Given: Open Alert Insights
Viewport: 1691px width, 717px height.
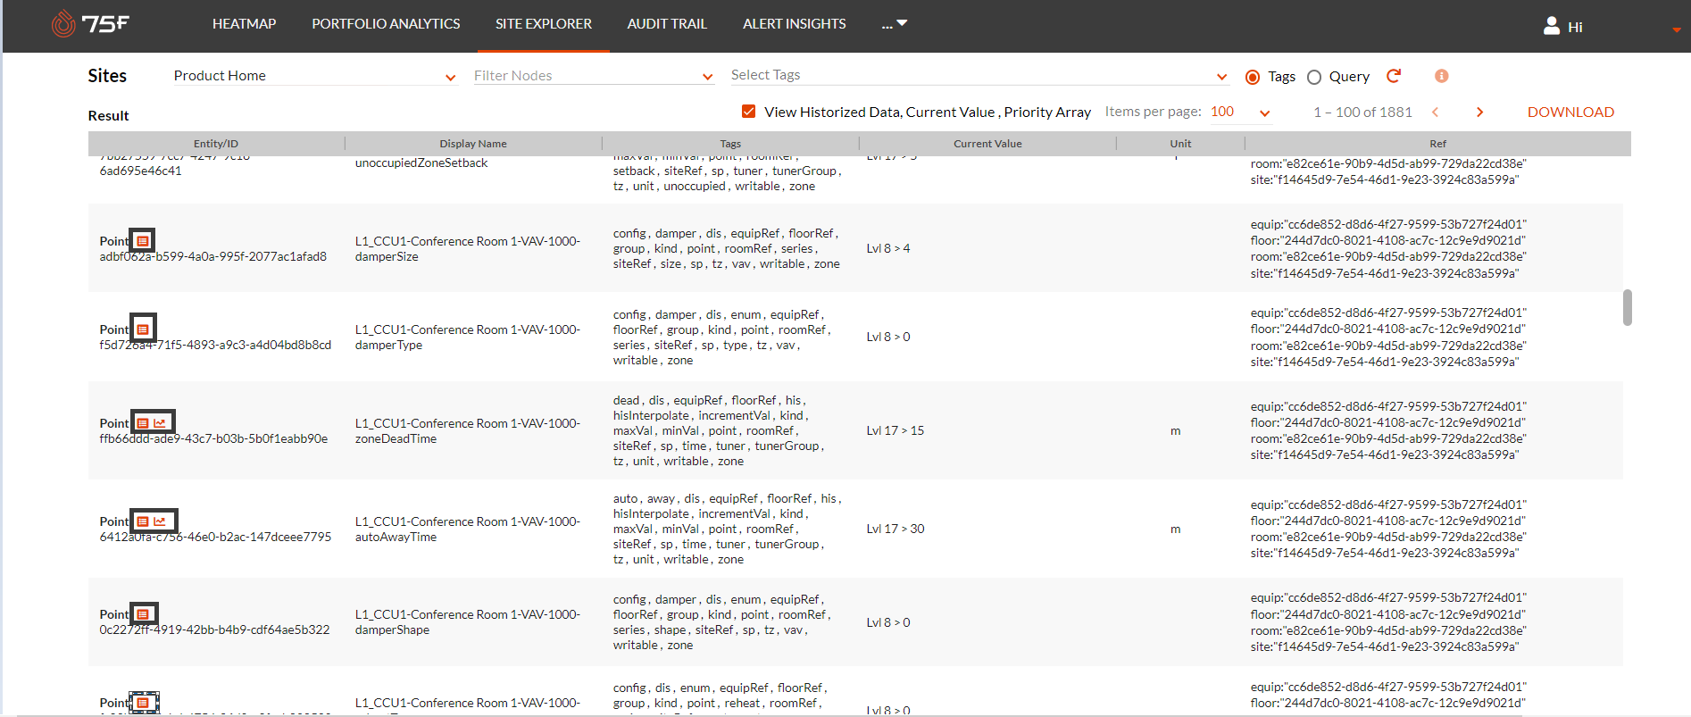Looking at the screenshot, I should pos(795,24).
